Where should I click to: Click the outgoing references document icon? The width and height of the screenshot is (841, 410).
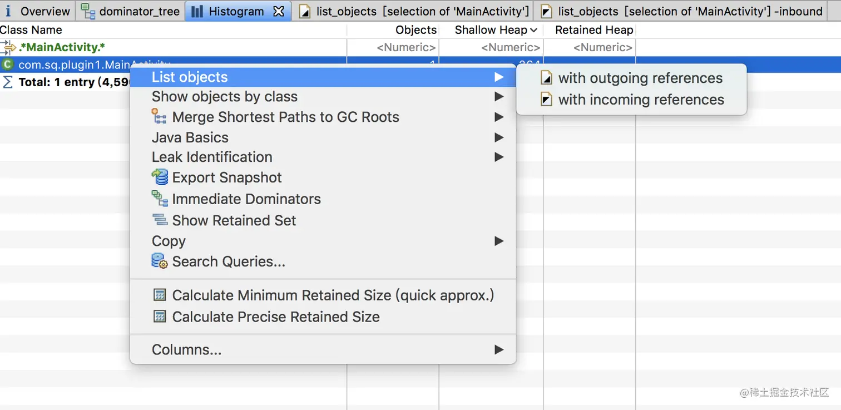coord(547,78)
